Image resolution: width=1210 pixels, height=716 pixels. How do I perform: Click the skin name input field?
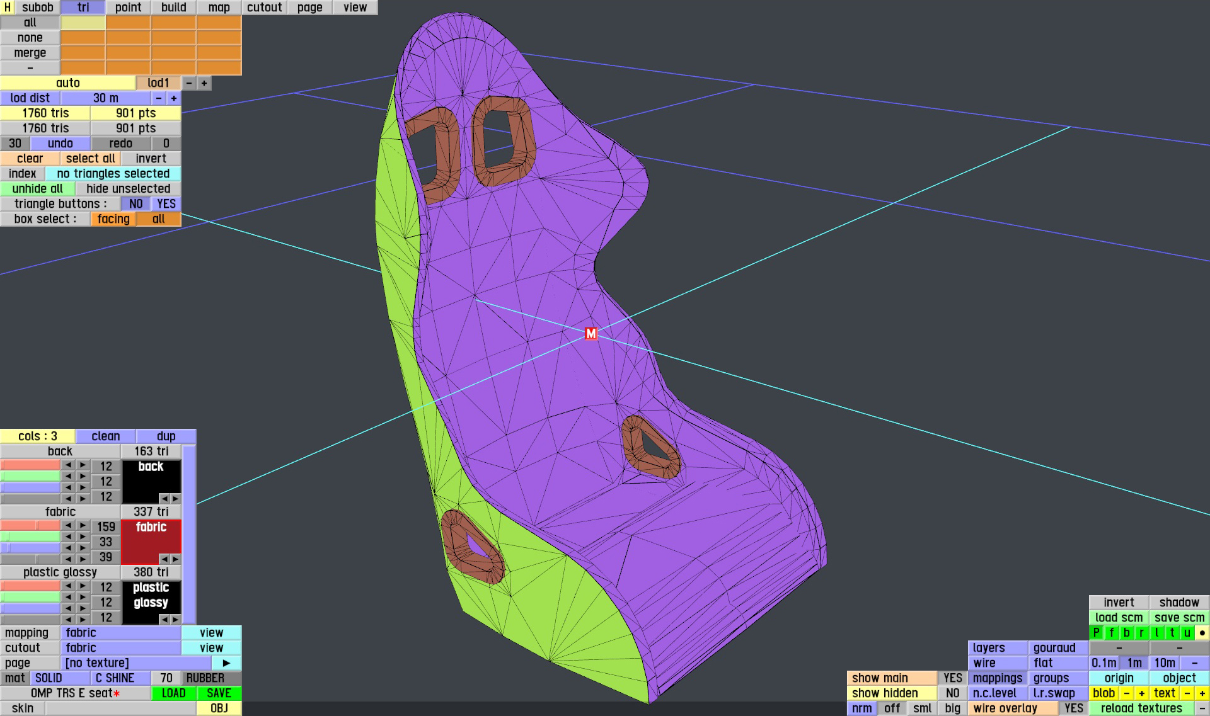pos(120,708)
